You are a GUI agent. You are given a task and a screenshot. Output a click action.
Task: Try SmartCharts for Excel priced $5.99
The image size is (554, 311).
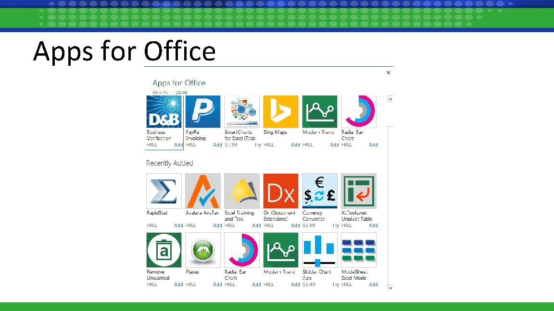258,144
